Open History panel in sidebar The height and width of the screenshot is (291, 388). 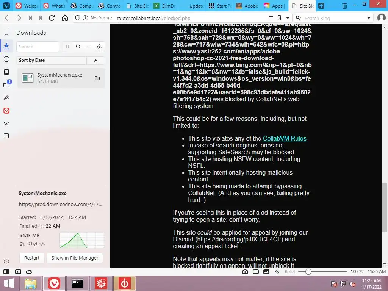6,59
